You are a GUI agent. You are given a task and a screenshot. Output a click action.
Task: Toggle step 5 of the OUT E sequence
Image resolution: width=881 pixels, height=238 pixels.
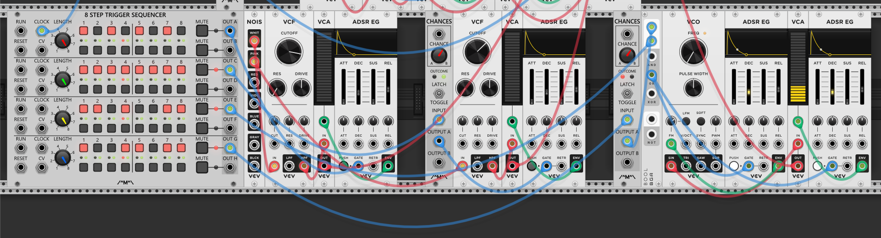139,109
